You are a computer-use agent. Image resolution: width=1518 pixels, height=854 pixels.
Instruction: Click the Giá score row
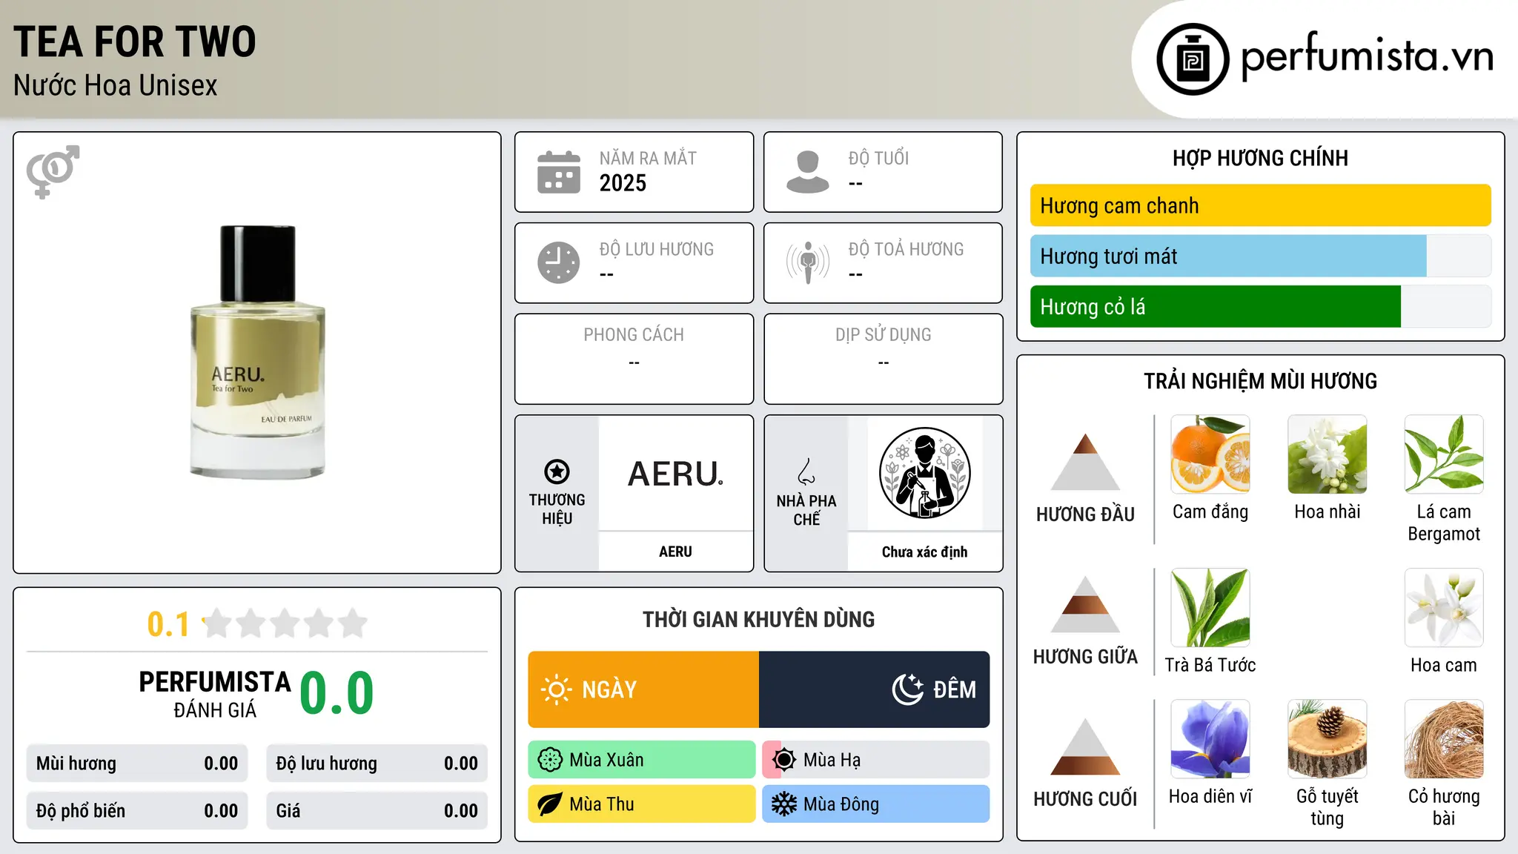coord(377,811)
